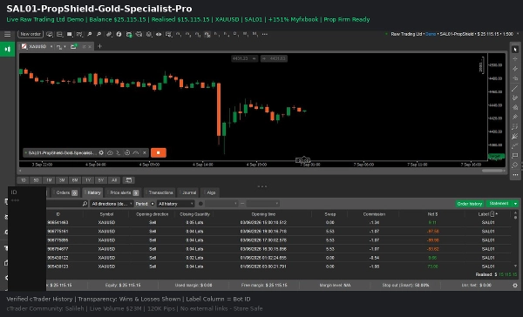The width and height of the screenshot is (523, 317).
Task: Set chart period to All
Action: point(114,180)
